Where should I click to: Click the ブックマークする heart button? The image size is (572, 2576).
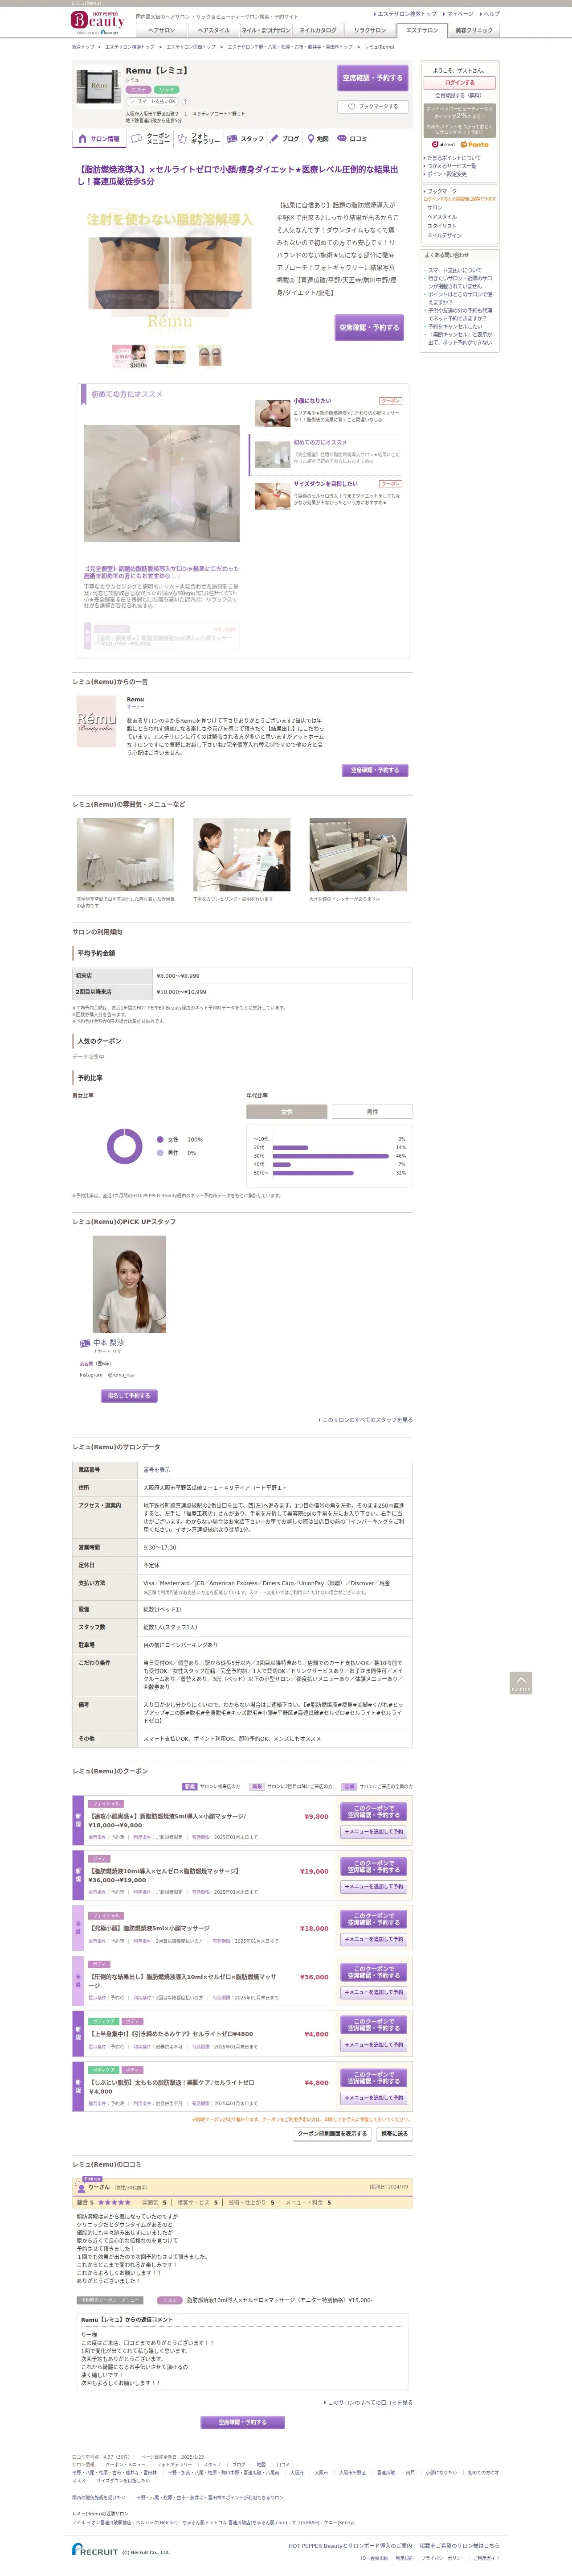click(373, 106)
